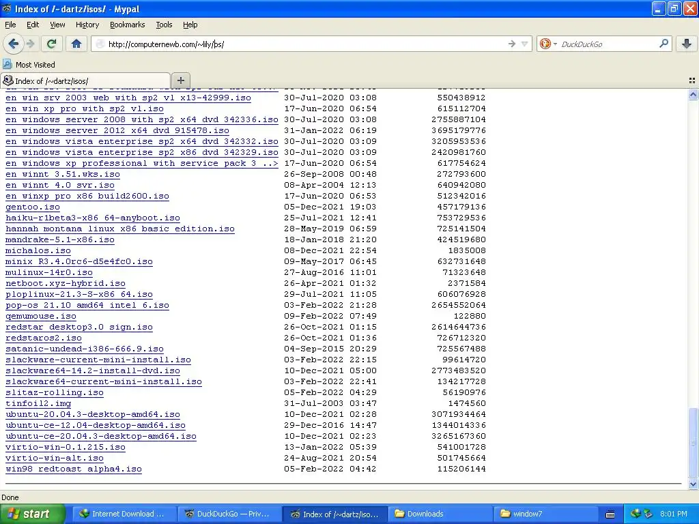Open the Tools menu
This screenshot has height=524, width=699.
164,25
